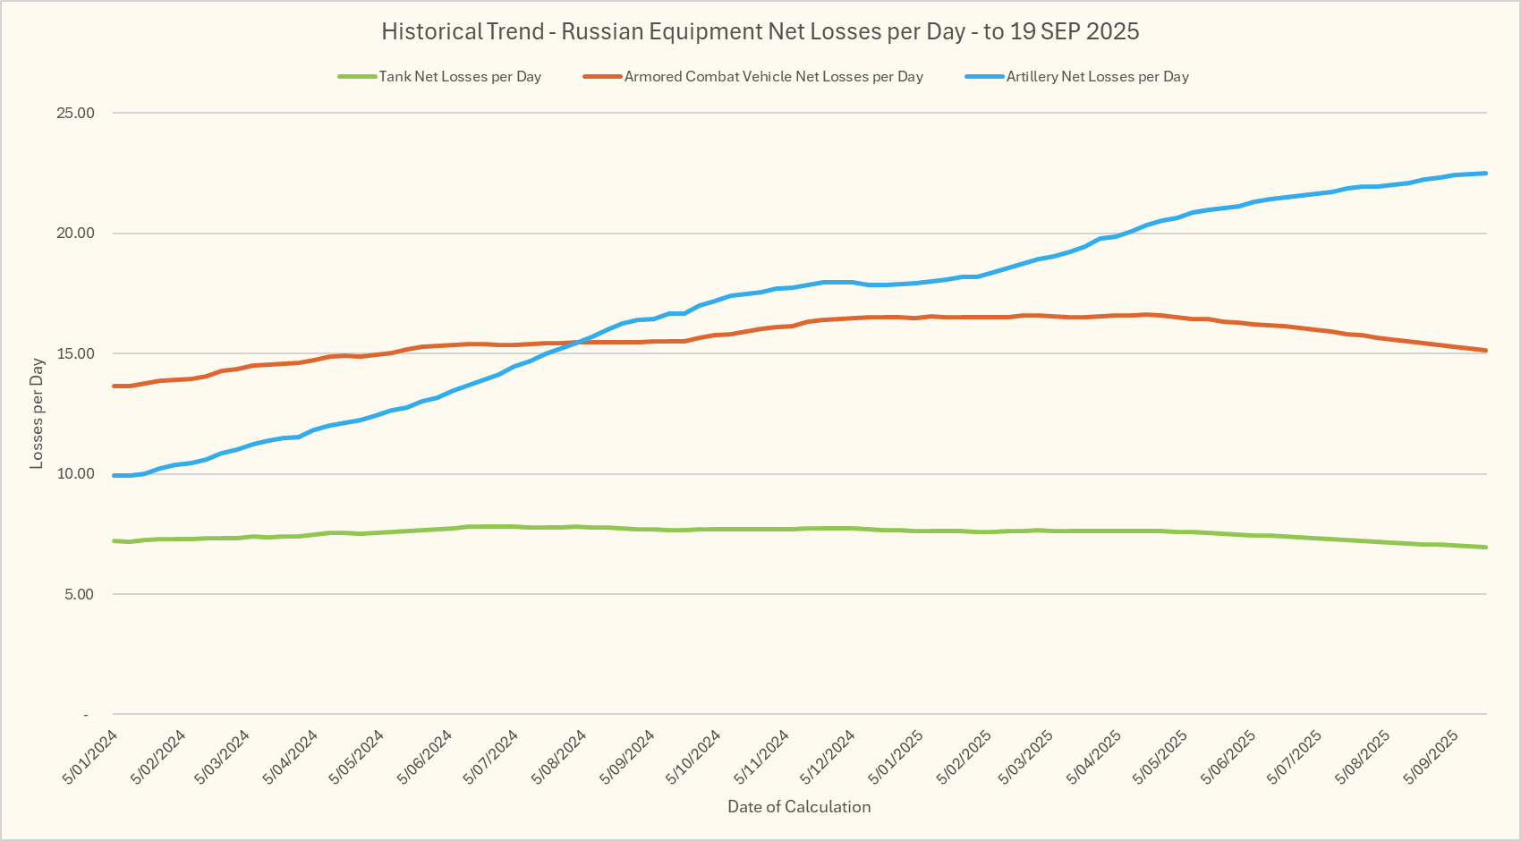
Task: Select the Armored Combat Vehicle legend label
Action: point(773,77)
